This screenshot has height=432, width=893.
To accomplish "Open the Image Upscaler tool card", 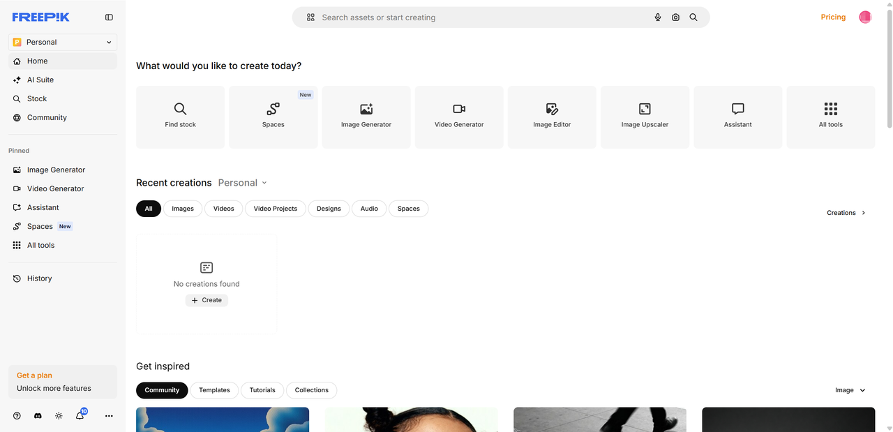I will click(645, 117).
